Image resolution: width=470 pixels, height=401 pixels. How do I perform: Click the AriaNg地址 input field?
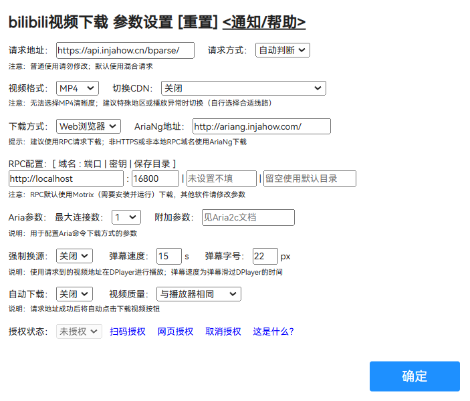tap(261, 126)
